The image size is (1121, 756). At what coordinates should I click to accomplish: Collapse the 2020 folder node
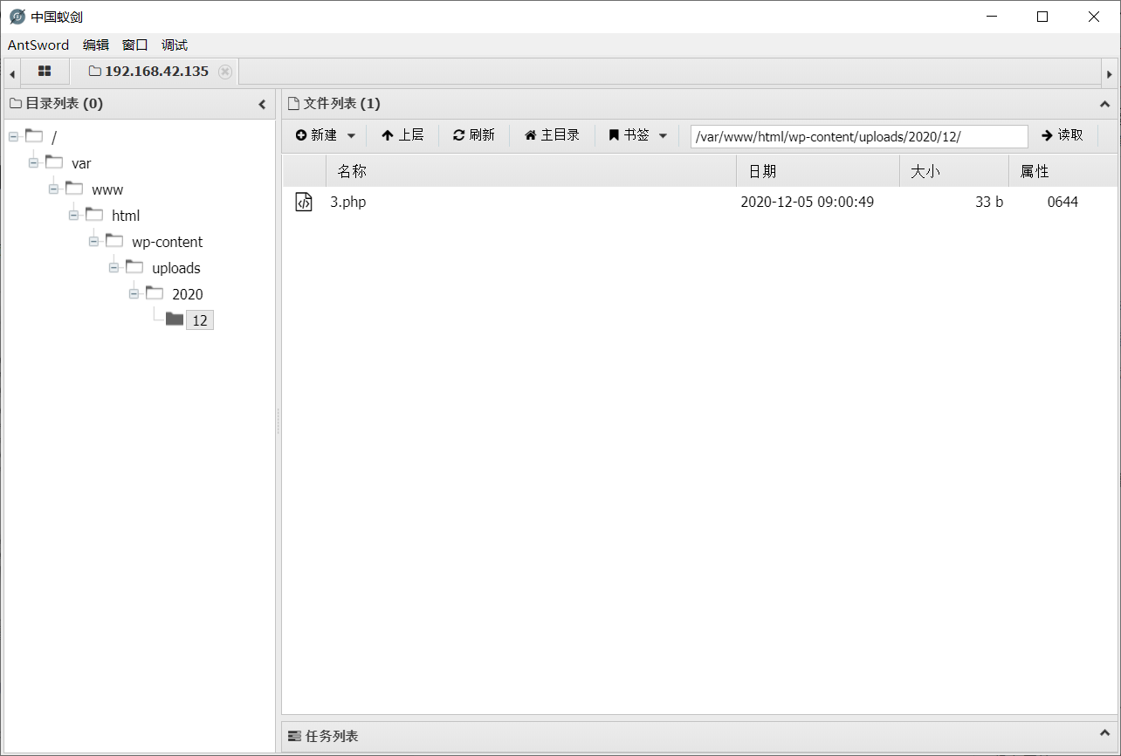(134, 293)
